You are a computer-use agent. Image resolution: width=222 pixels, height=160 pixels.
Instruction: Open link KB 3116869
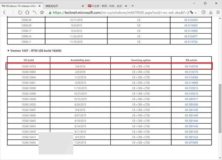coord(191,83)
